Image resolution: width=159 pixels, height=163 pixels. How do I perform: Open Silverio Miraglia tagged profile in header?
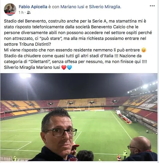click(105, 7)
